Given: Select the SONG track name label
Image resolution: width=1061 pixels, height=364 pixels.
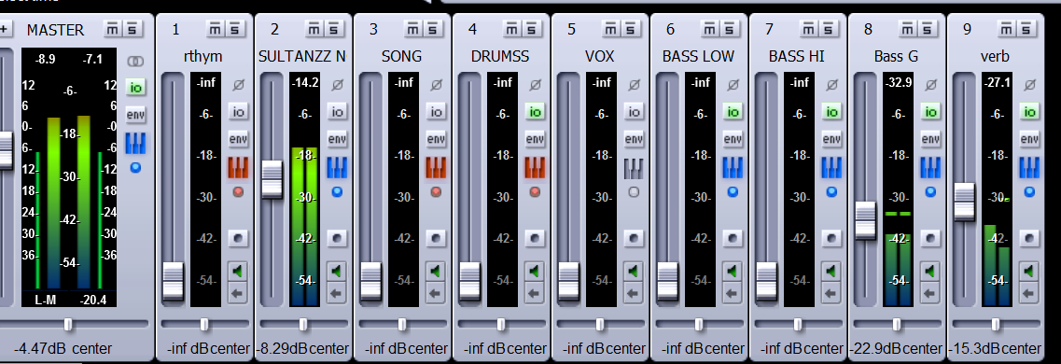Looking at the screenshot, I should [401, 56].
